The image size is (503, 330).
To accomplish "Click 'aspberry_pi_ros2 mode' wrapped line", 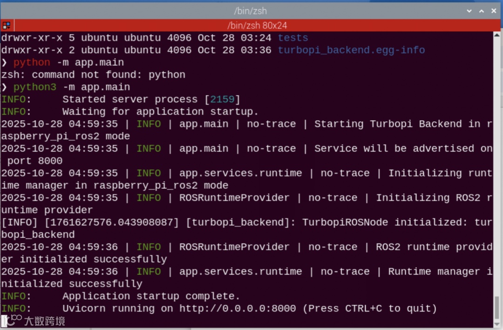I will click(66, 136).
